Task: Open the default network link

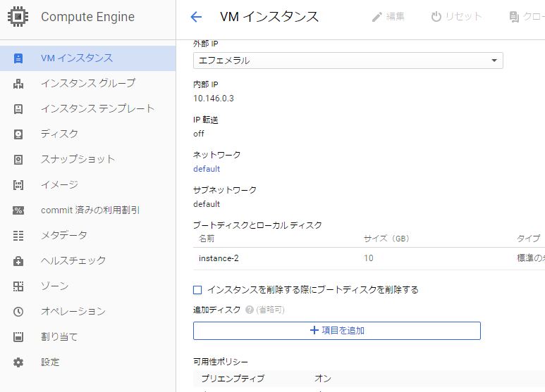Action: 207,169
